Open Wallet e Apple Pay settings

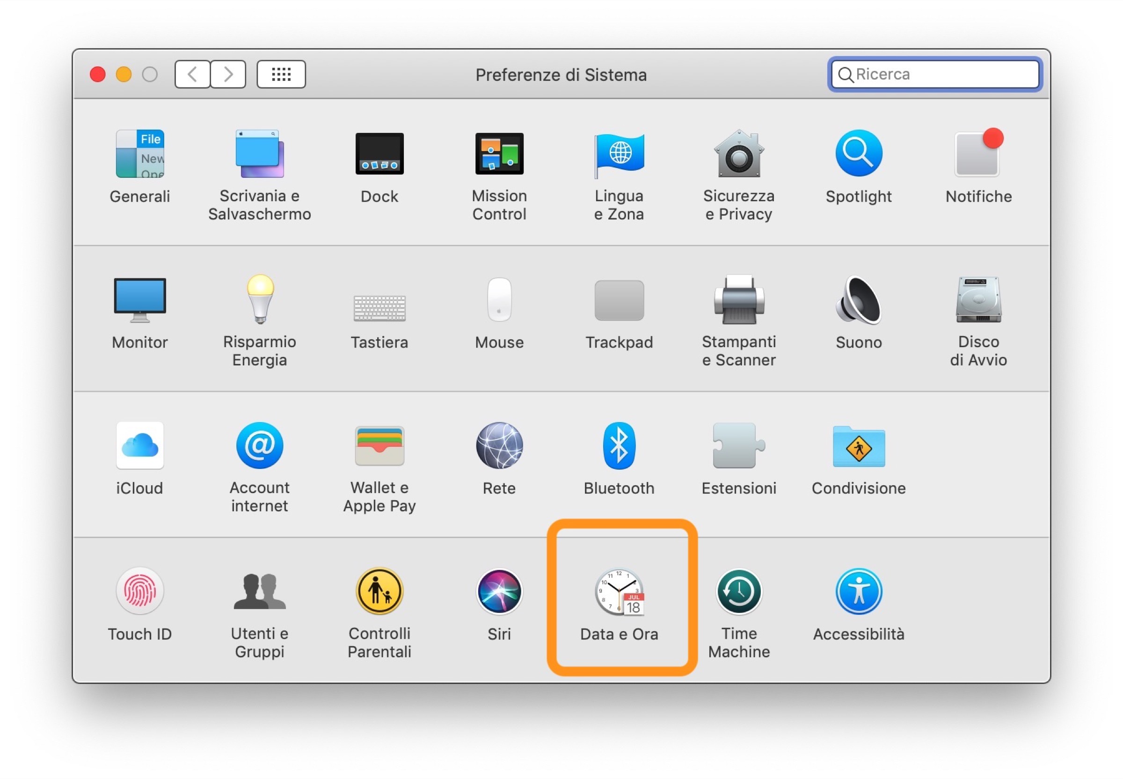click(379, 445)
